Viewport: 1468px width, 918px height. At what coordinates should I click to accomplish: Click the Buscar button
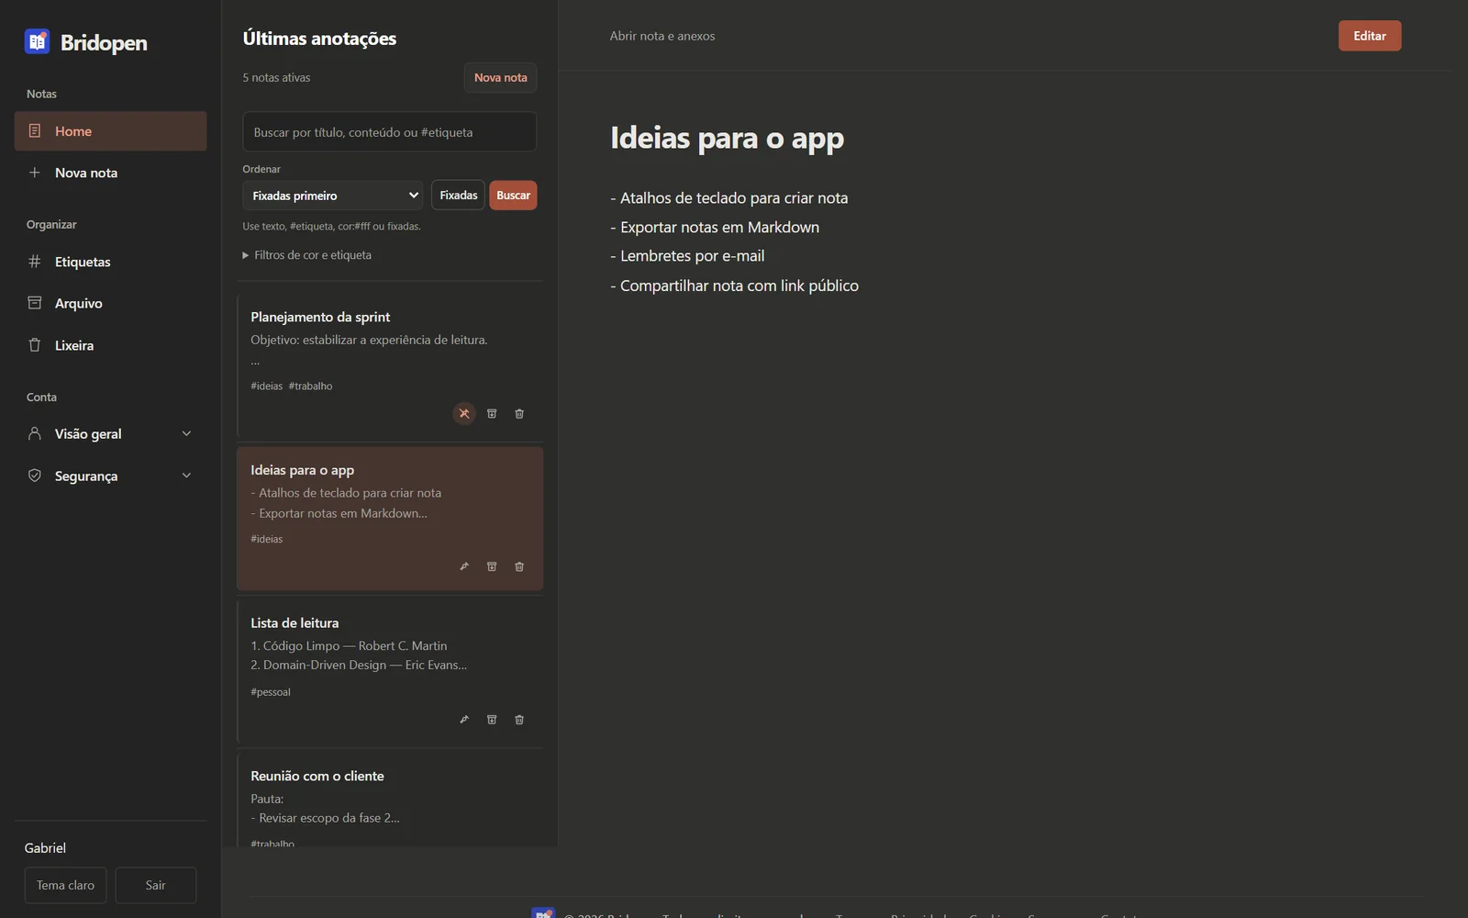(x=513, y=196)
